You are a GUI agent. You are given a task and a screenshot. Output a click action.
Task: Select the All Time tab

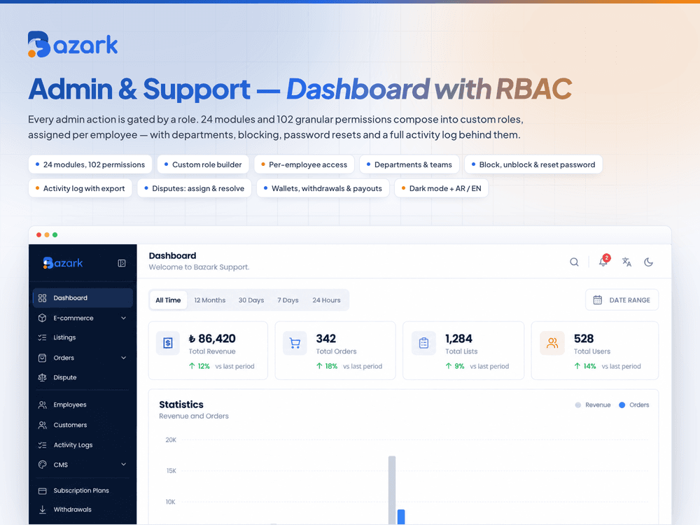(x=168, y=300)
